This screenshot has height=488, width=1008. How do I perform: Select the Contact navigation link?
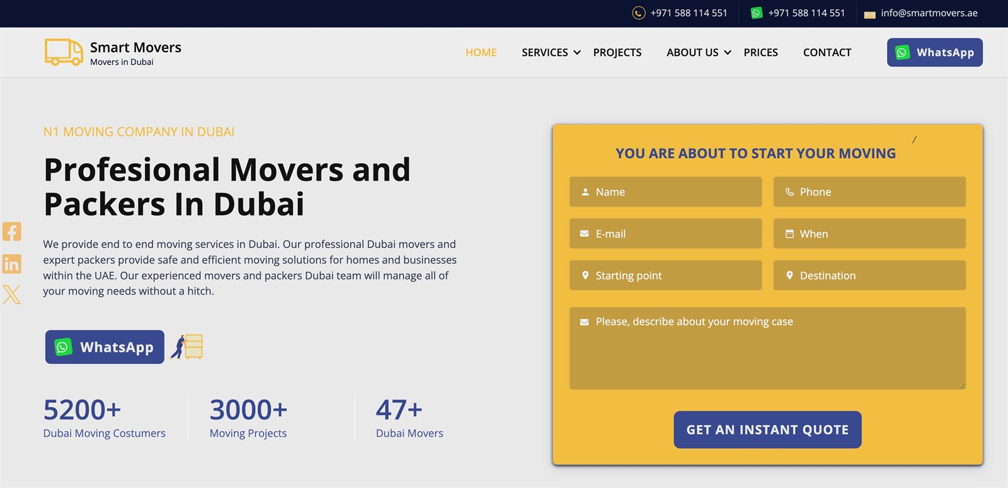(x=827, y=52)
